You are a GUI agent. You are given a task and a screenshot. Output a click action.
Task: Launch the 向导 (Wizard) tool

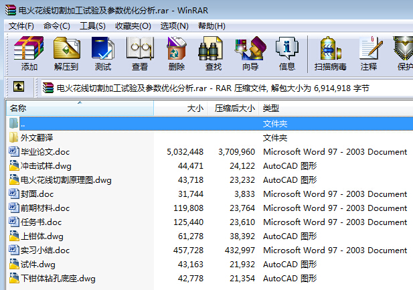[250, 48]
